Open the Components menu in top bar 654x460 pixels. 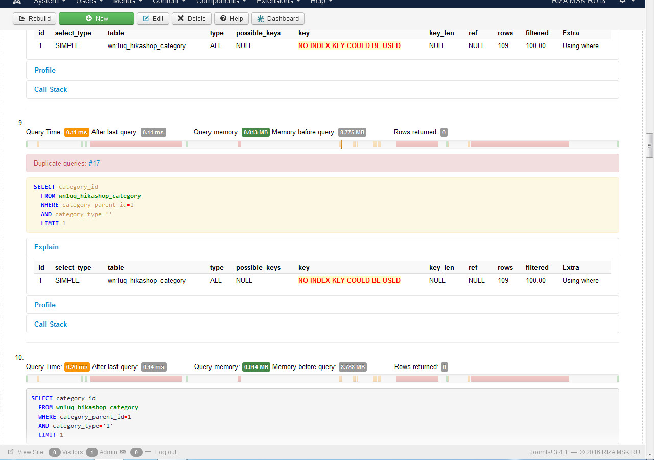point(221,2)
